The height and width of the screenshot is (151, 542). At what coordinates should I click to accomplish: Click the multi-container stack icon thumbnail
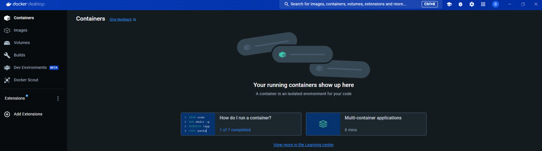pos(323,124)
